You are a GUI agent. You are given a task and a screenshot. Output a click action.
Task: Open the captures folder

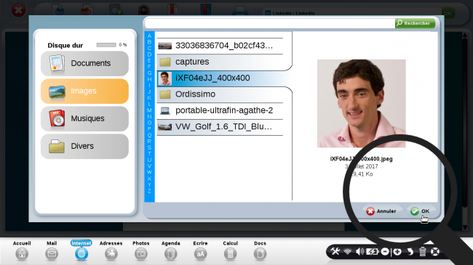click(220, 62)
